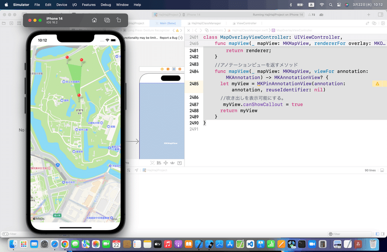387x252 pixels.
Task: Rotate the iPhone 14 simulator
Action: [119, 20]
